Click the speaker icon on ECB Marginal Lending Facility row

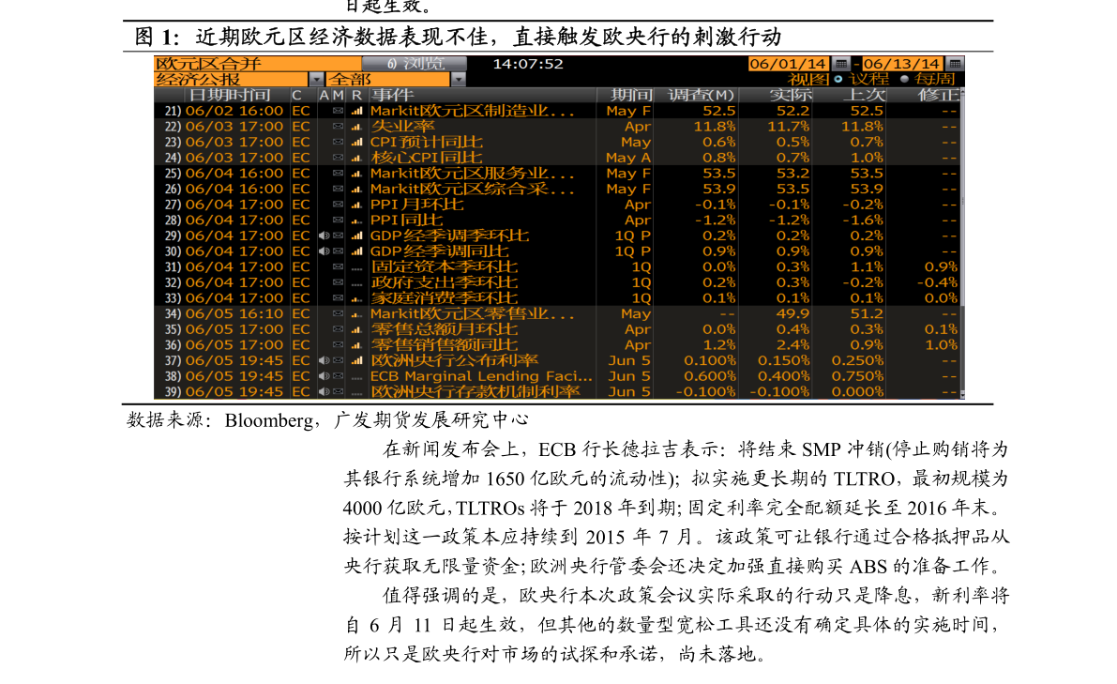pos(325,376)
